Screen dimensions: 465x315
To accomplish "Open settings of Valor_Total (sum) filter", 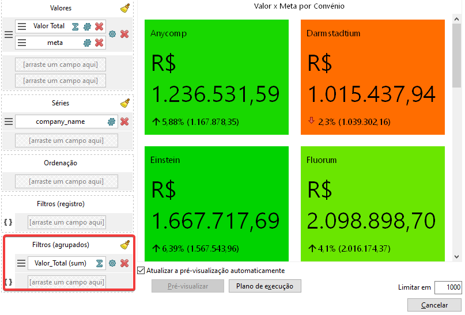I will pyautogui.click(x=112, y=263).
